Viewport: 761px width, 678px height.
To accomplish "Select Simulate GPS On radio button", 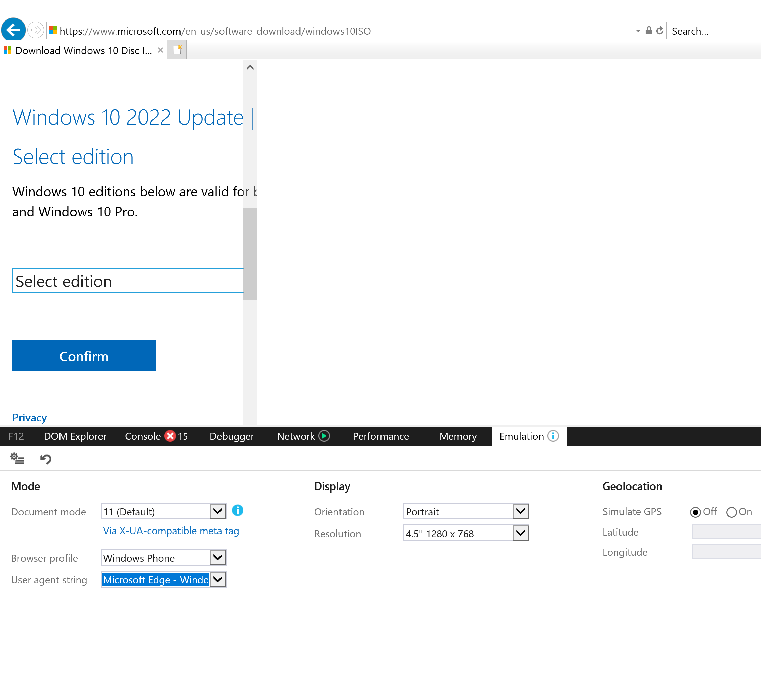I will coord(731,512).
